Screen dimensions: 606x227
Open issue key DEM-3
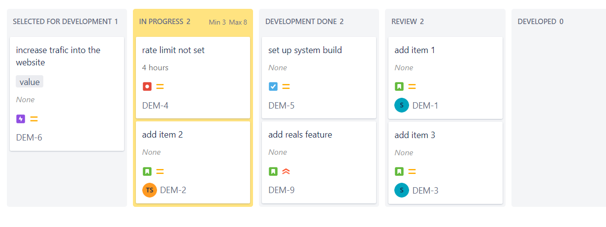click(x=425, y=190)
